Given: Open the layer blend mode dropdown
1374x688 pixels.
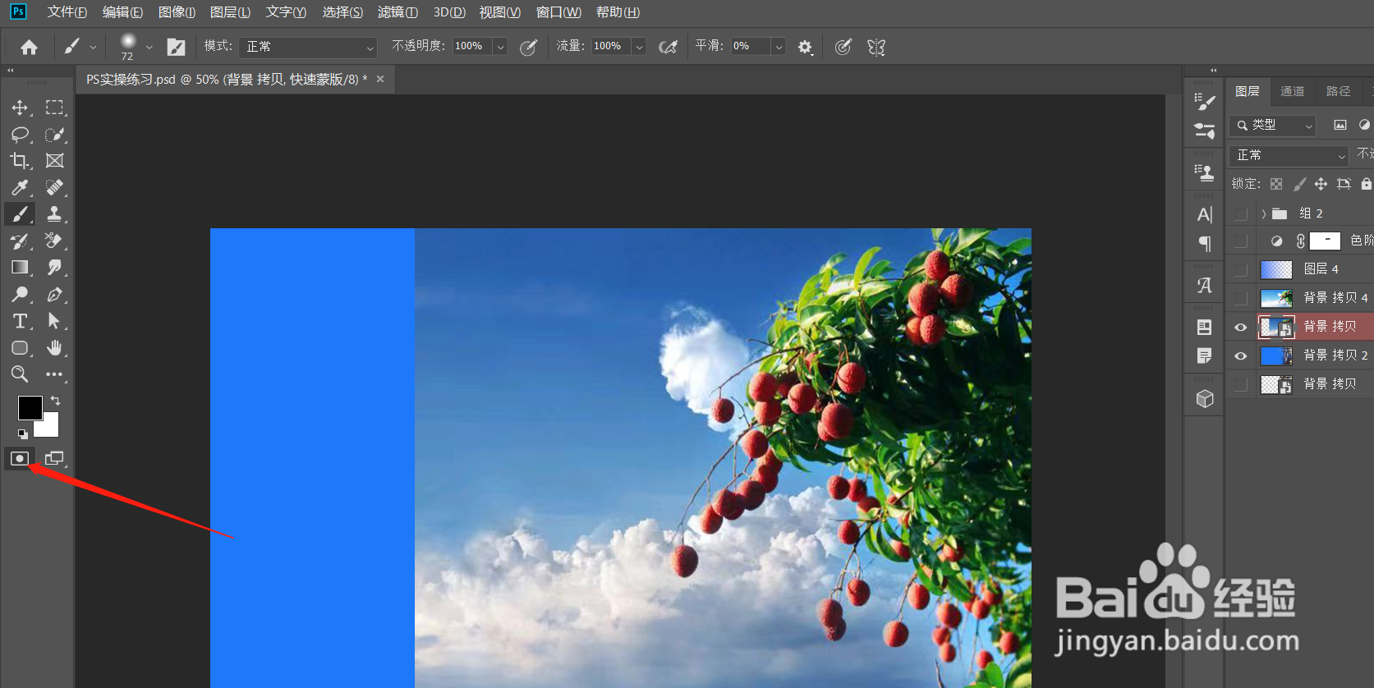Looking at the screenshot, I should 1289,155.
